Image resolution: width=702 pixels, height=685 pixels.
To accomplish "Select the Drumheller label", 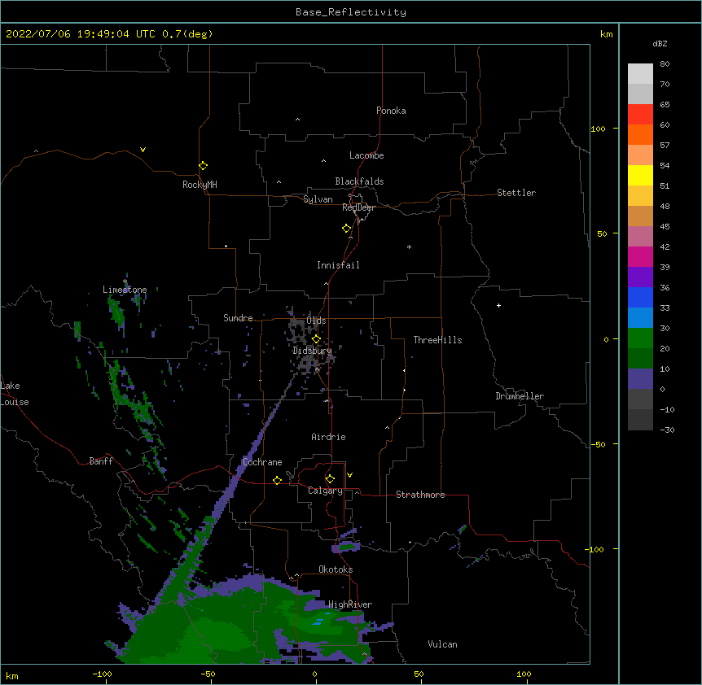I will tap(520, 396).
